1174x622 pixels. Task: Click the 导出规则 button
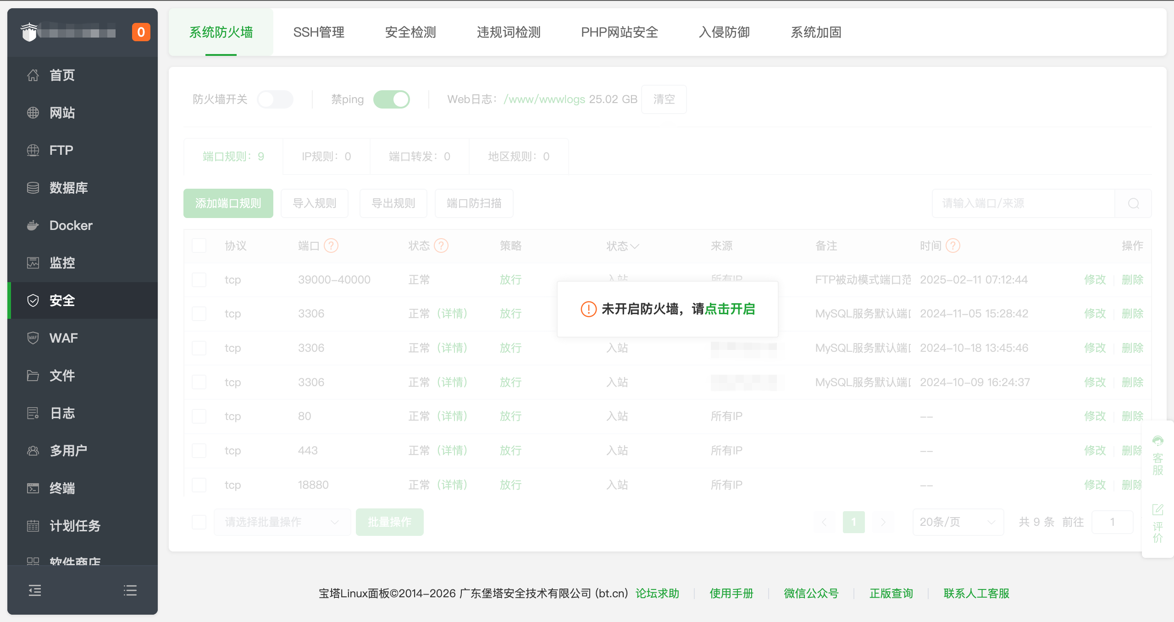pyautogui.click(x=393, y=203)
